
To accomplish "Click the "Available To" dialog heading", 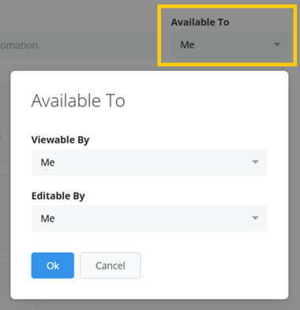I will (78, 100).
